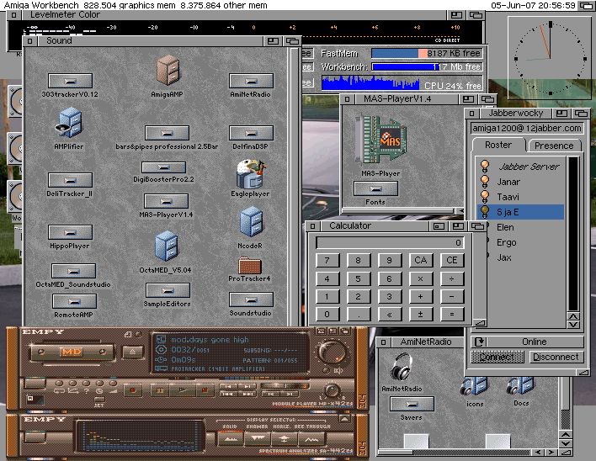Viewport: 596px width, 461px height.
Task: Click the module player volume knob
Action: pos(332,352)
